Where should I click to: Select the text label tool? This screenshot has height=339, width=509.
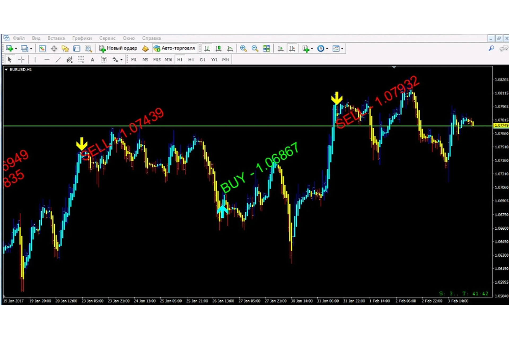click(104, 60)
